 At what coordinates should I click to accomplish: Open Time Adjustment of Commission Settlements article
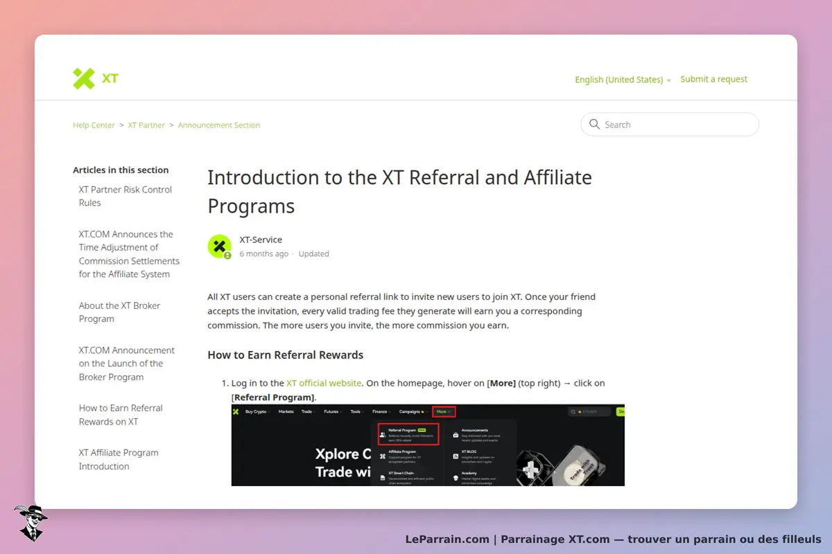pos(129,254)
